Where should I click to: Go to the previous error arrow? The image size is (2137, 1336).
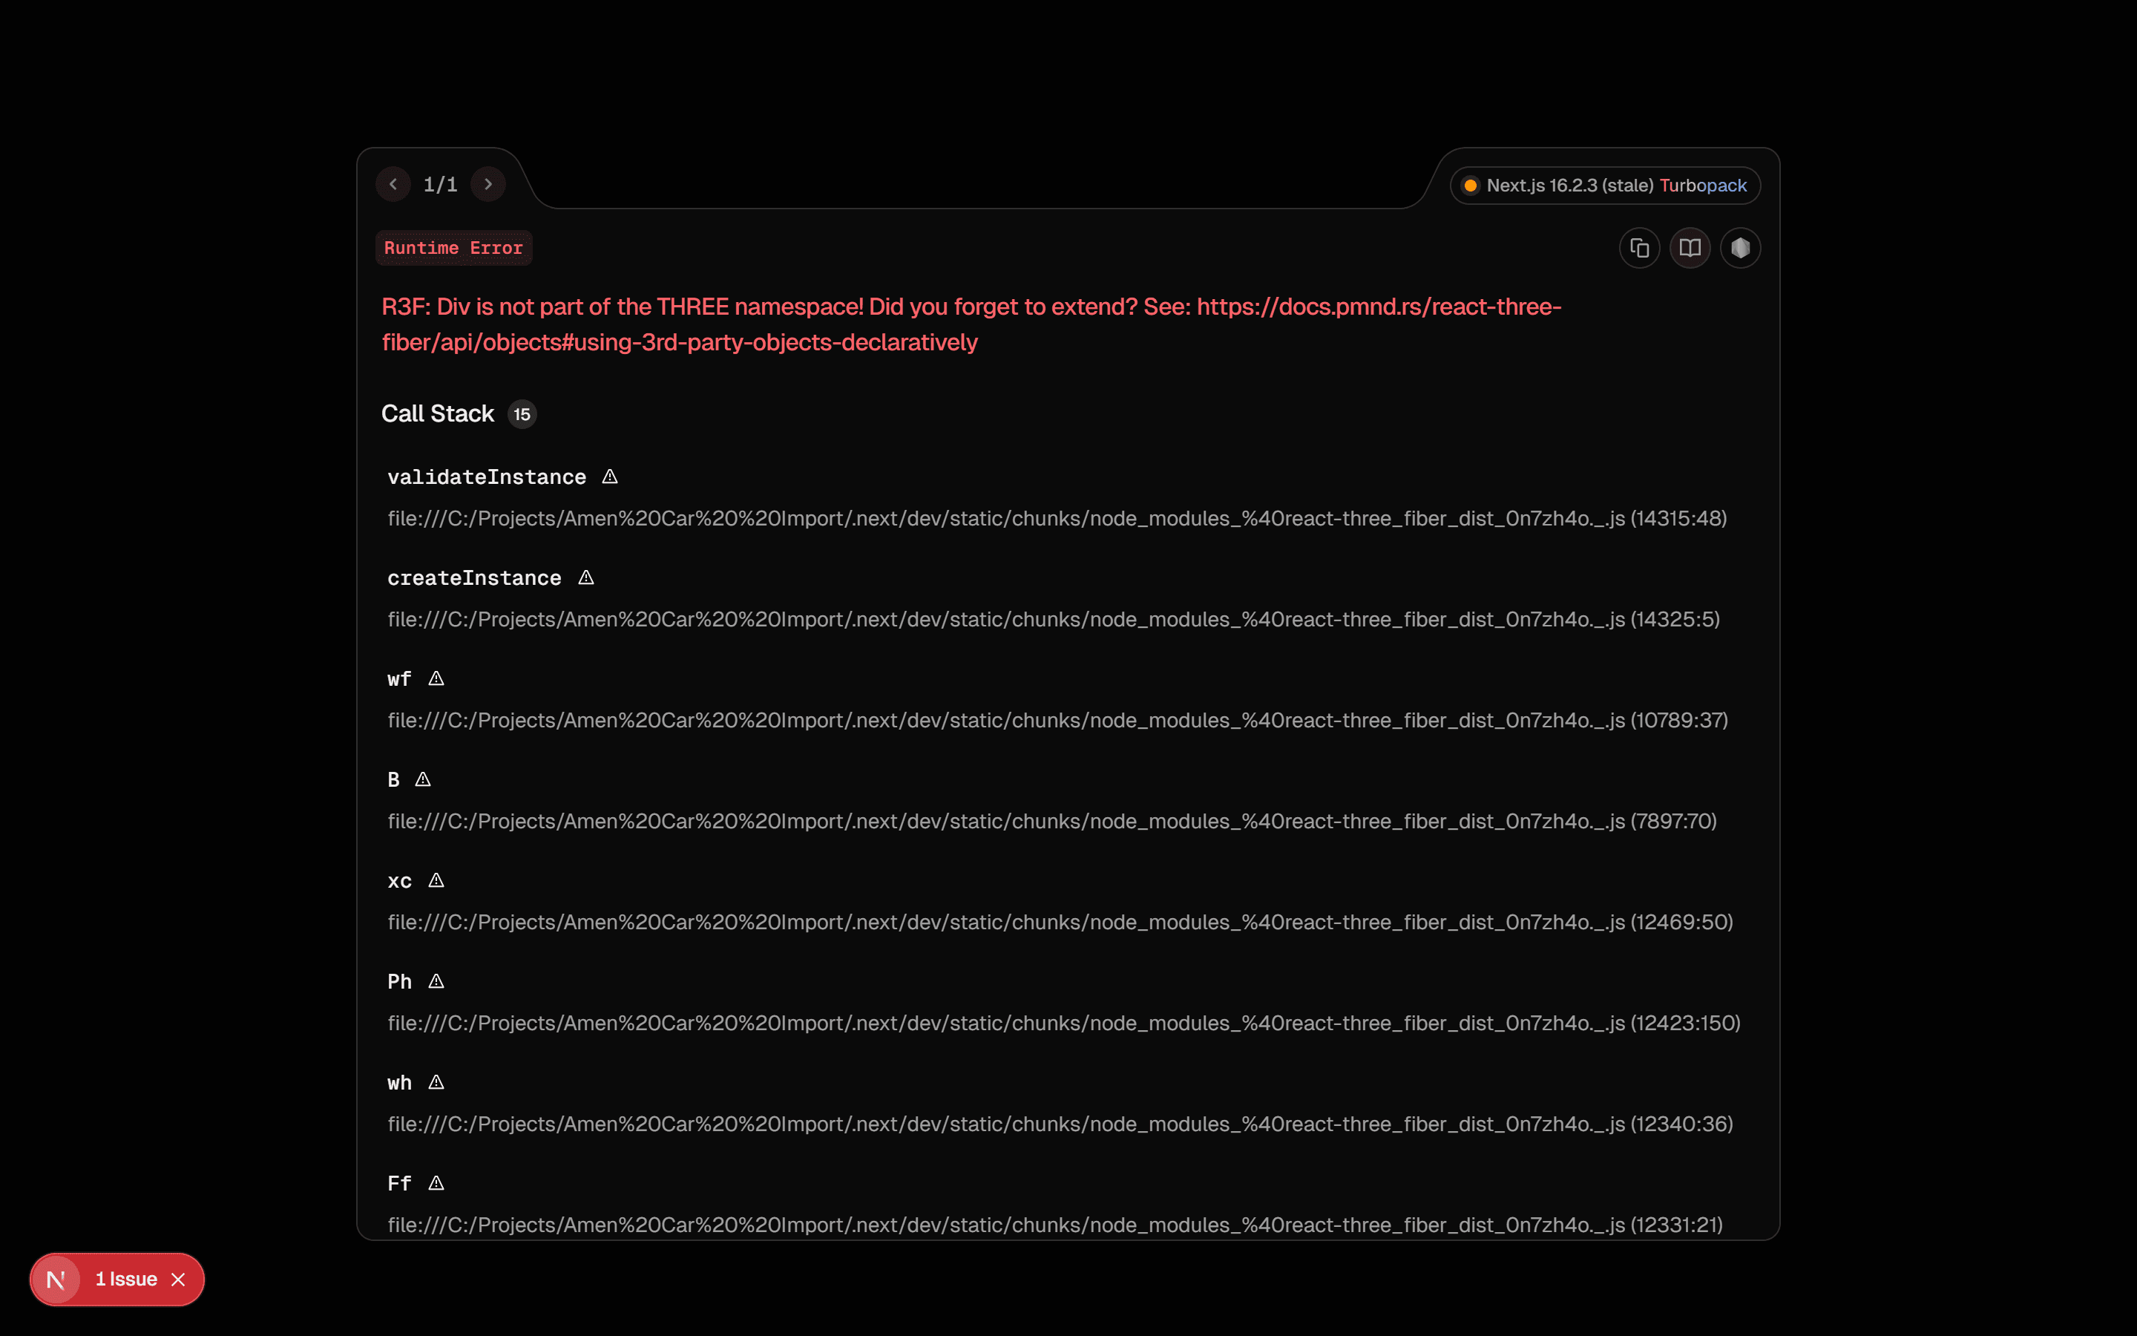click(393, 184)
